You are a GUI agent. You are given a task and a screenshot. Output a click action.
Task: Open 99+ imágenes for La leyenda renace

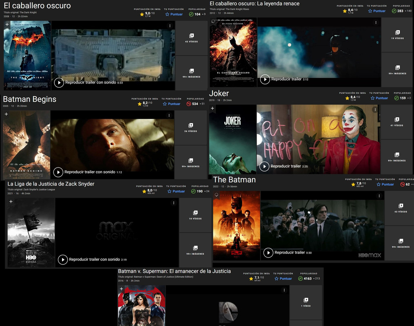397,70
